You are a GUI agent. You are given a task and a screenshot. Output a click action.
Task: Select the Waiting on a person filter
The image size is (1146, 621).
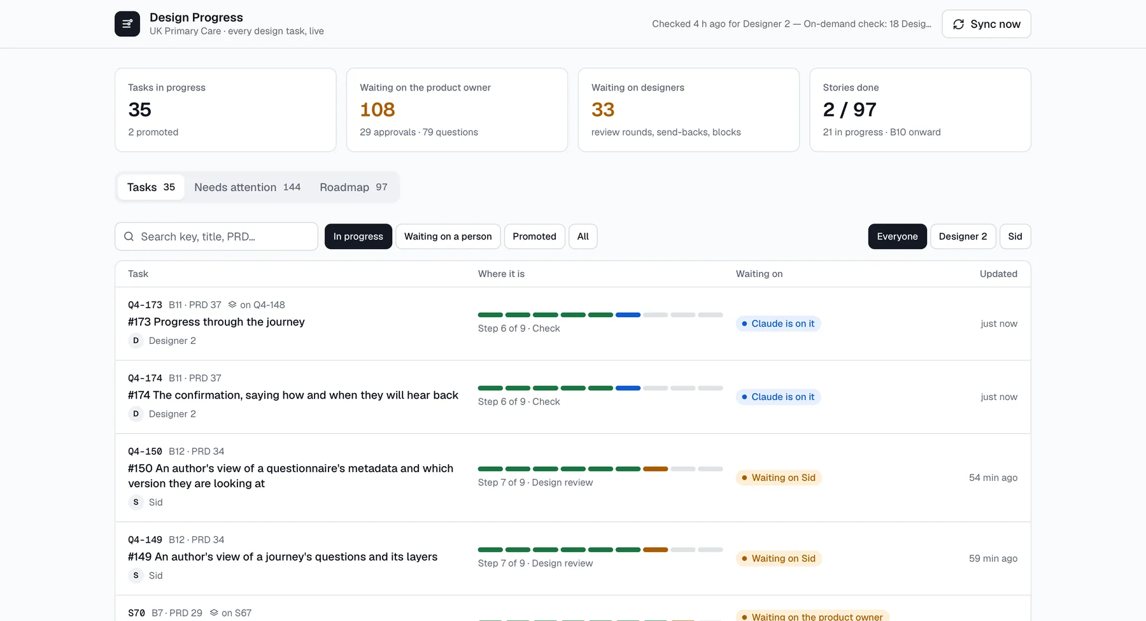(448, 236)
